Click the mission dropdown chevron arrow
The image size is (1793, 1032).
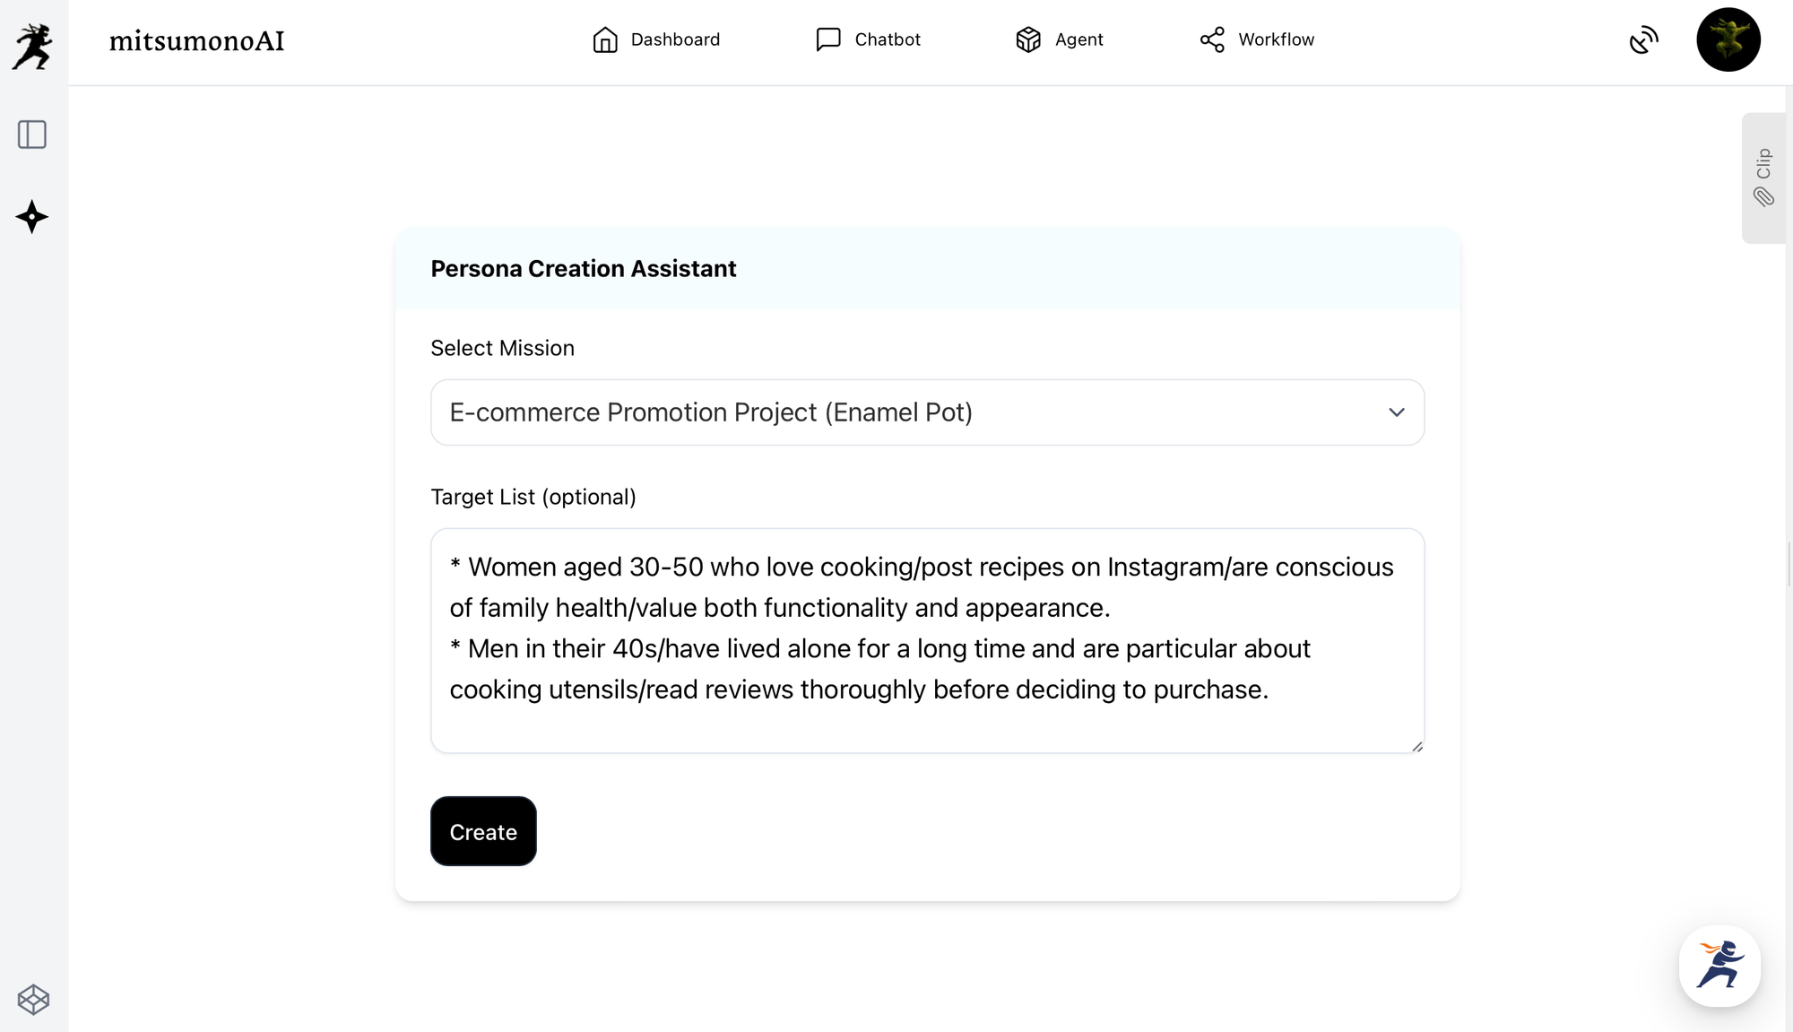(x=1396, y=412)
